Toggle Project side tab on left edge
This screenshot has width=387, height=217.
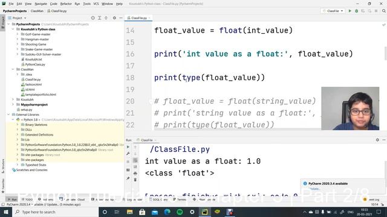tap(2, 22)
